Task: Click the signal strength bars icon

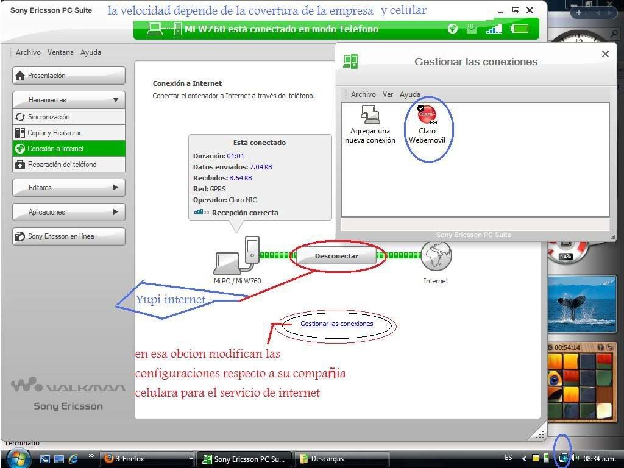Action: [x=494, y=29]
